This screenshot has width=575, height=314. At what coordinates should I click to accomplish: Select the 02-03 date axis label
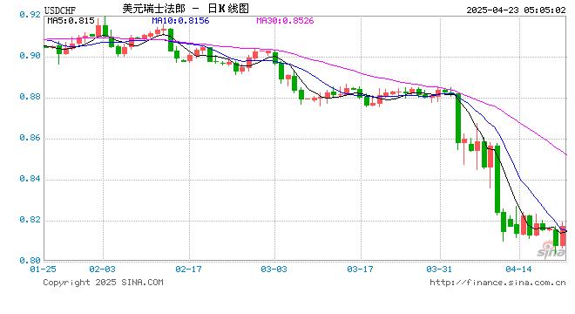[x=102, y=270]
